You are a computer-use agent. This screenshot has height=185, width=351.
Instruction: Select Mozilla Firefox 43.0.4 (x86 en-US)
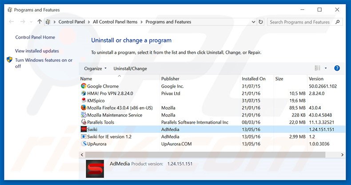tap(120, 108)
